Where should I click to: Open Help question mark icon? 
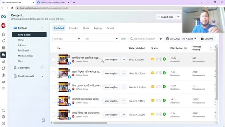[3, 123]
